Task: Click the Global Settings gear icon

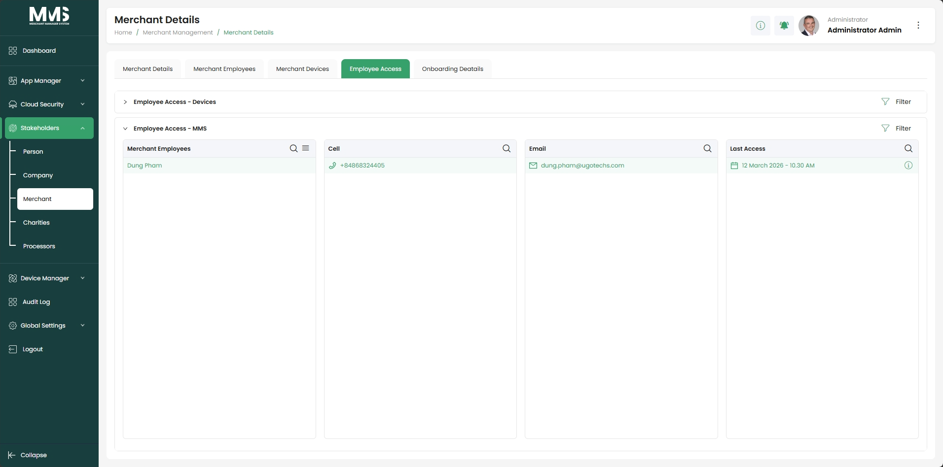Action: [x=13, y=326]
